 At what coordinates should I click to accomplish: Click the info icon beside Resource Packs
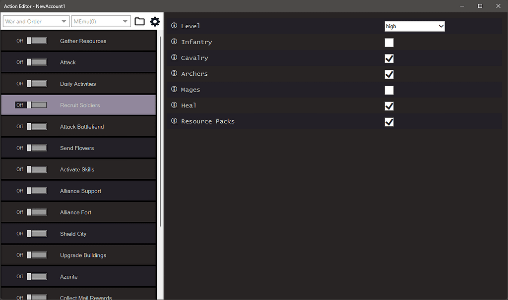[x=173, y=121]
